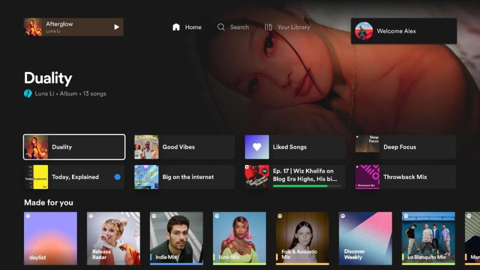Open the Search tab label
Screen dimensions: 480x270
pos(240,27)
